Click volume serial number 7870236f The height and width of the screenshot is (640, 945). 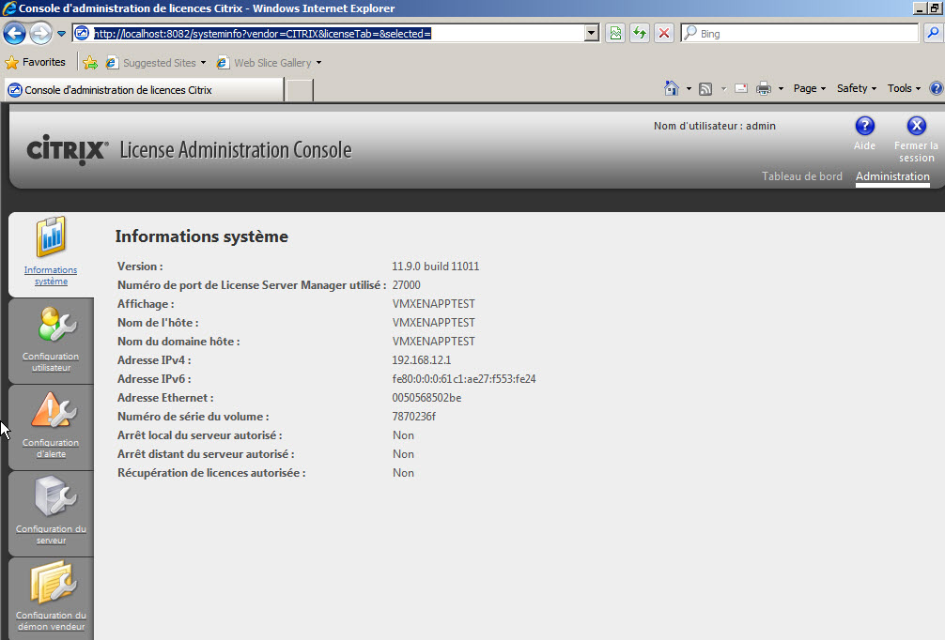click(x=413, y=416)
